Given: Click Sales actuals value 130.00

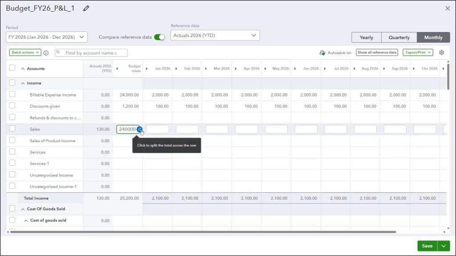Looking at the screenshot, I should [x=103, y=129].
